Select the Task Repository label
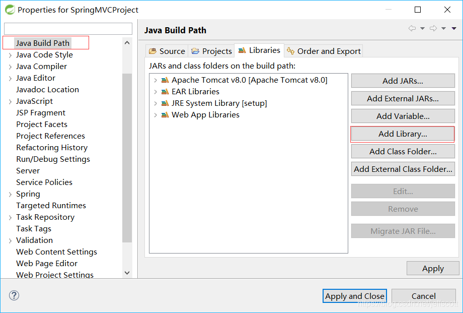This screenshot has width=463, height=313. click(45, 217)
